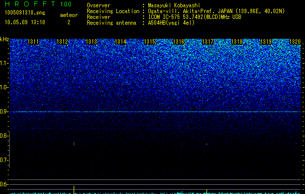Click time marker 1319

[x=266, y=42]
